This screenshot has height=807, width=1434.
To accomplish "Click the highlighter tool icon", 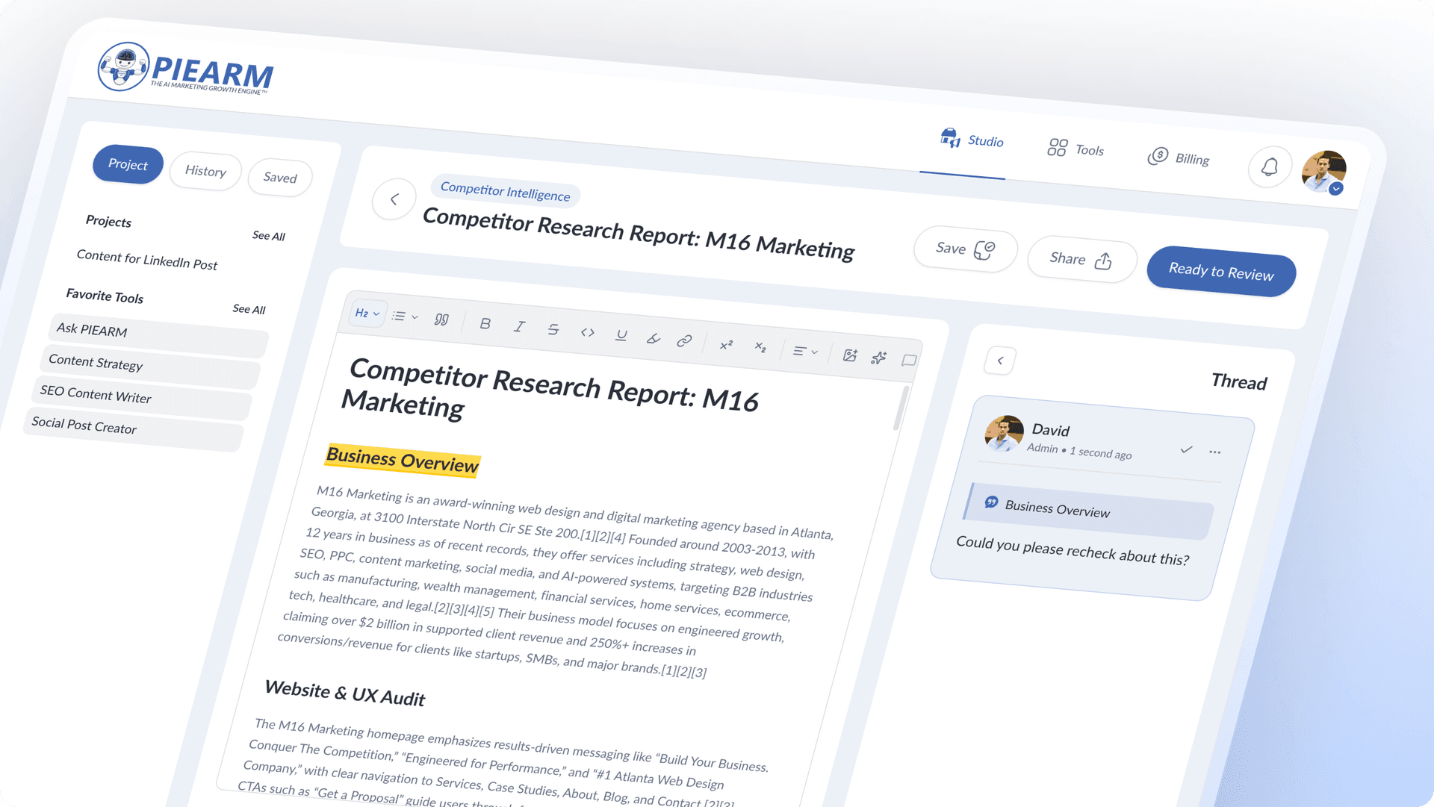I will tap(653, 338).
